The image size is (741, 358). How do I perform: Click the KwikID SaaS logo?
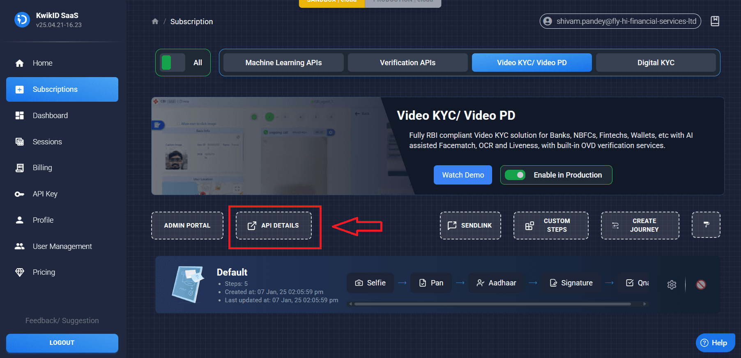[22, 20]
